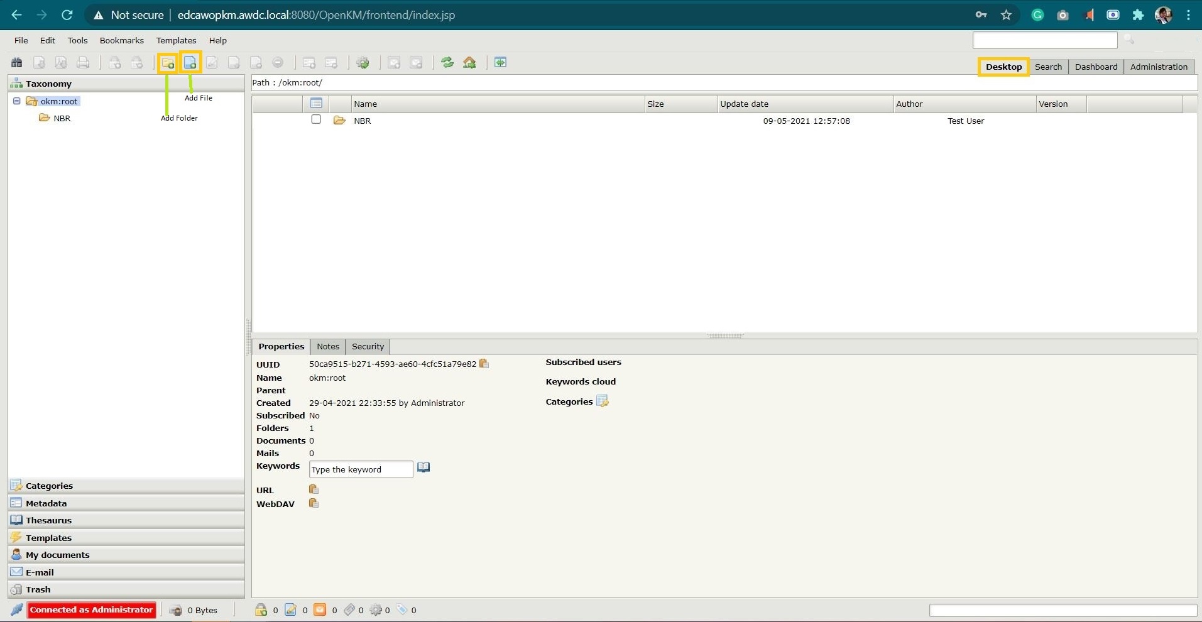Viewport: 1202px width, 622px height.
Task: Sort by the Name column header
Action: point(498,104)
